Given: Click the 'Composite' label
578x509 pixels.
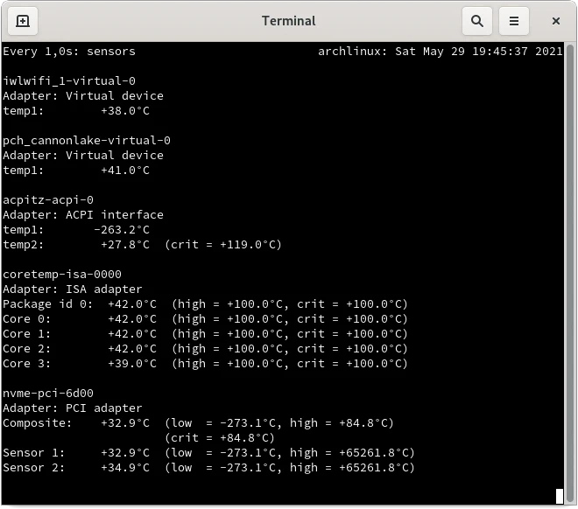Looking at the screenshot, I should point(37,423).
